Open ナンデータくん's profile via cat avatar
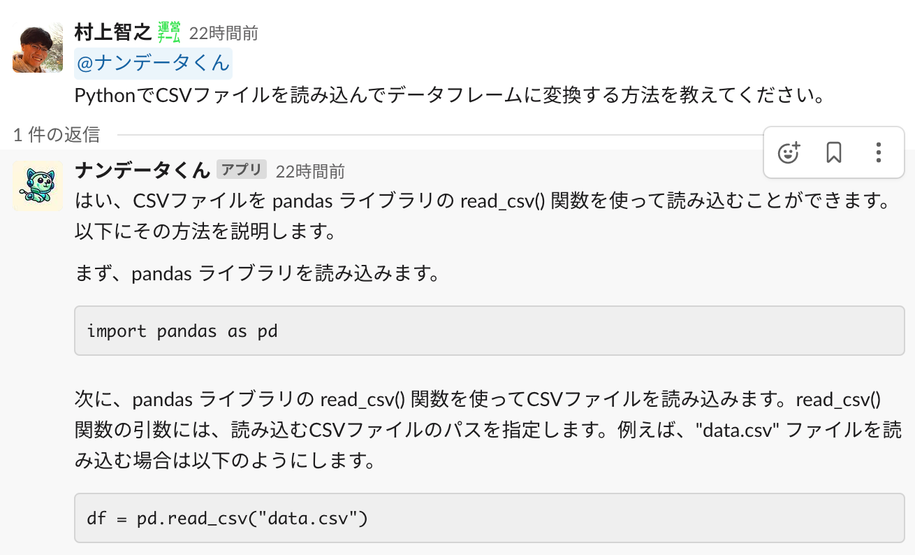 [x=37, y=186]
